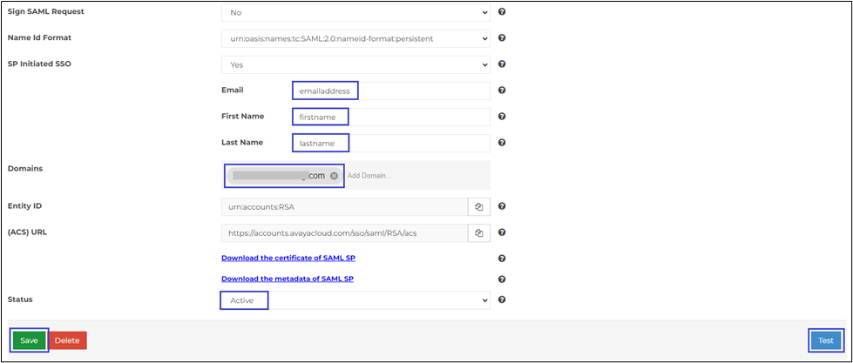This screenshot has width=853, height=363.
Task: Open the SP Initiated SSO dropdown
Action: 355,64
